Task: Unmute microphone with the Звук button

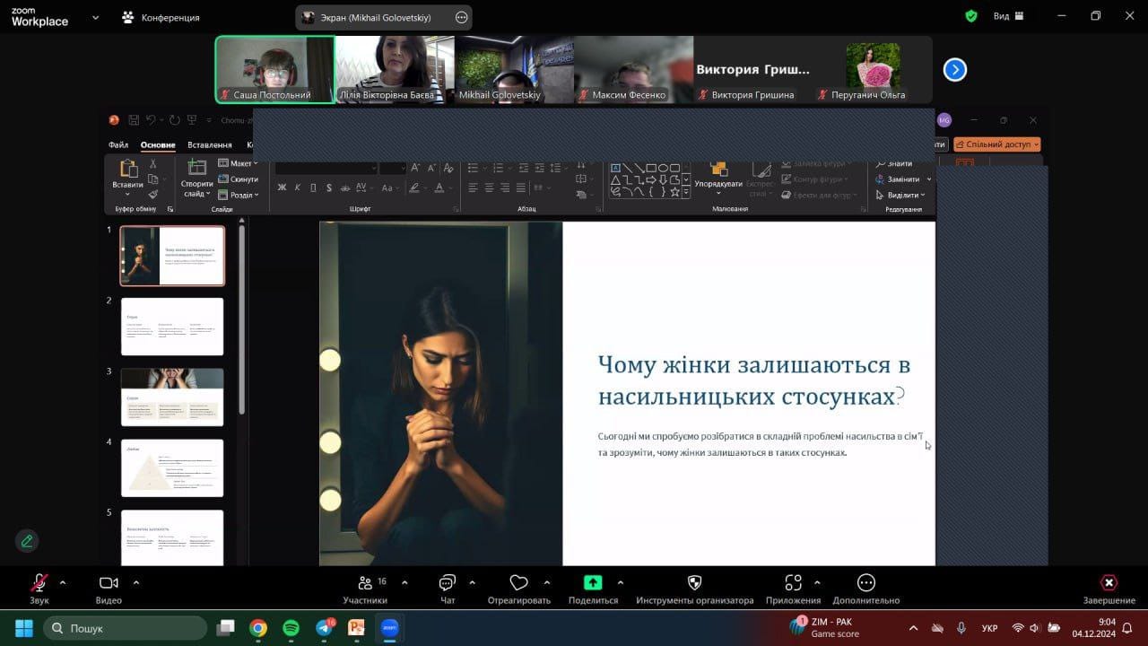Action: click(39, 583)
